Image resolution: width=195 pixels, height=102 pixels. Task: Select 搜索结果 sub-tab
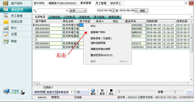coord(114,17)
